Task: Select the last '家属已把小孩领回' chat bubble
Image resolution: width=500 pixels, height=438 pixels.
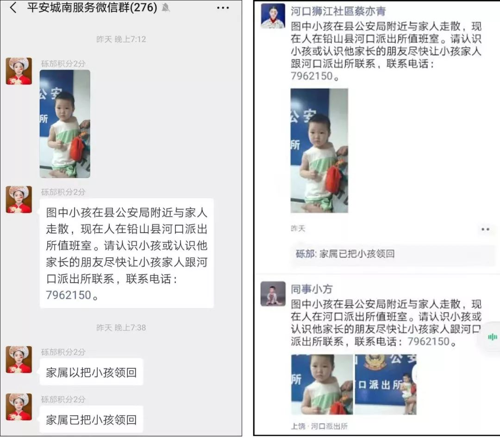Action: click(92, 419)
